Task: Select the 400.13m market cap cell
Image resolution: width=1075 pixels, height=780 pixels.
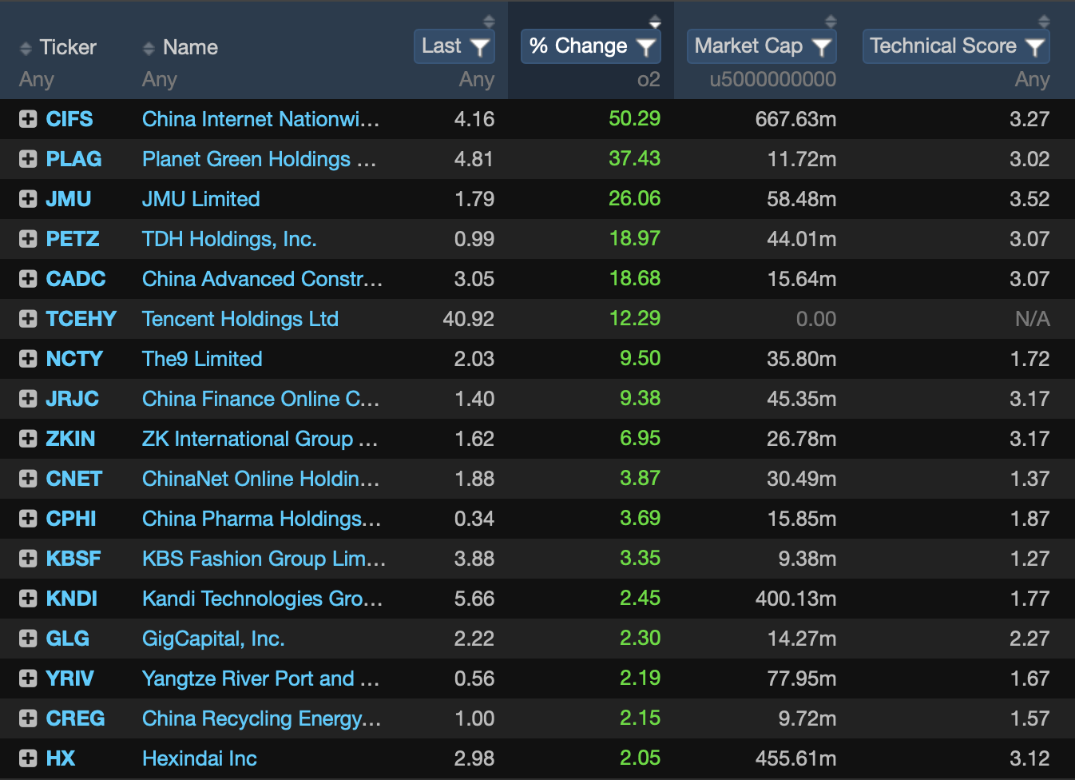Action: [x=796, y=599]
